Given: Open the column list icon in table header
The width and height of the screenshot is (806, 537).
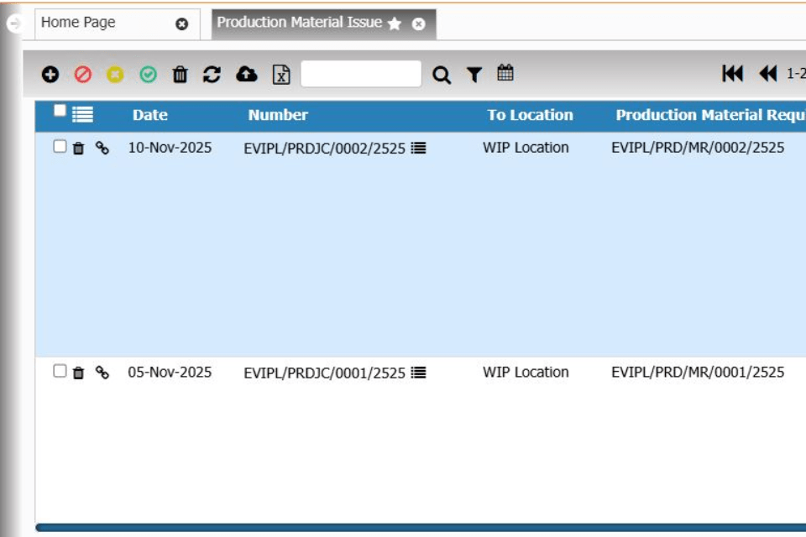Looking at the screenshot, I should tap(82, 115).
